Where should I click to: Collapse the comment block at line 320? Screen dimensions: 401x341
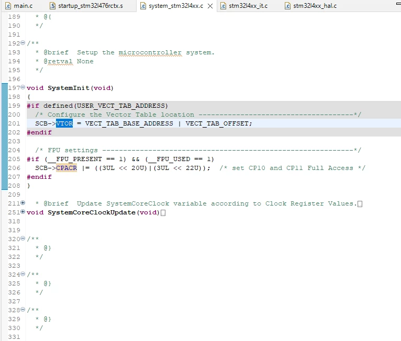tap(23, 238)
